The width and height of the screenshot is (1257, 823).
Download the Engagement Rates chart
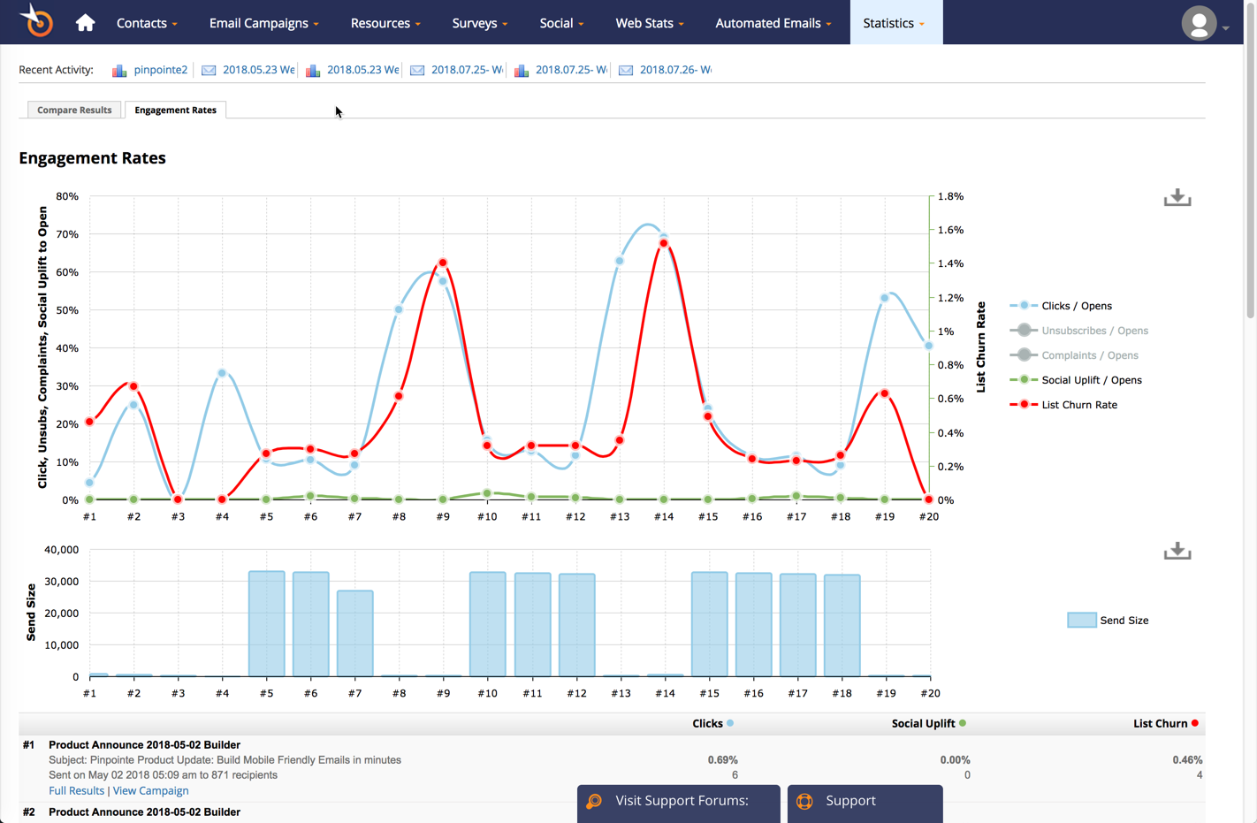1177,198
